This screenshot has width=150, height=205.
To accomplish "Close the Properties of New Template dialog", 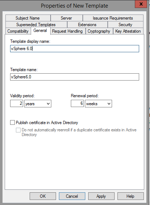I will 141,4.
